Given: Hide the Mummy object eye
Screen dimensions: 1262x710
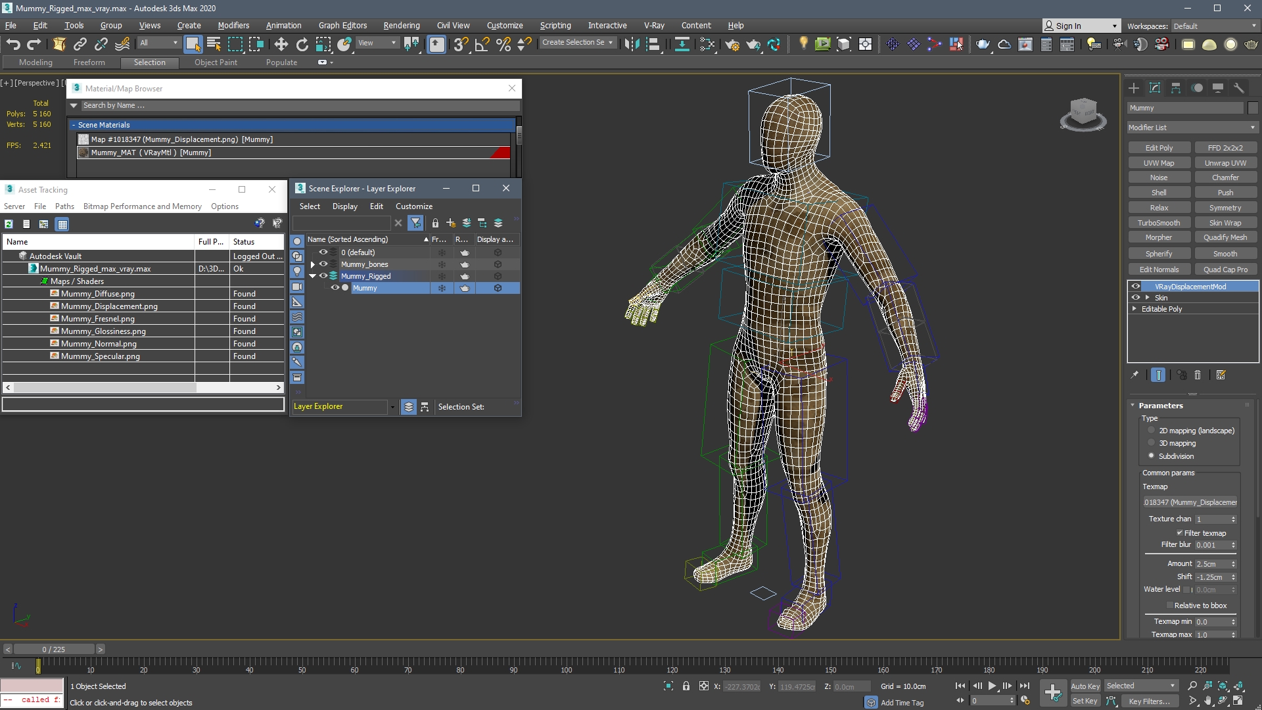Looking at the screenshot, I should pyautogui.click(x=335, y=288).
